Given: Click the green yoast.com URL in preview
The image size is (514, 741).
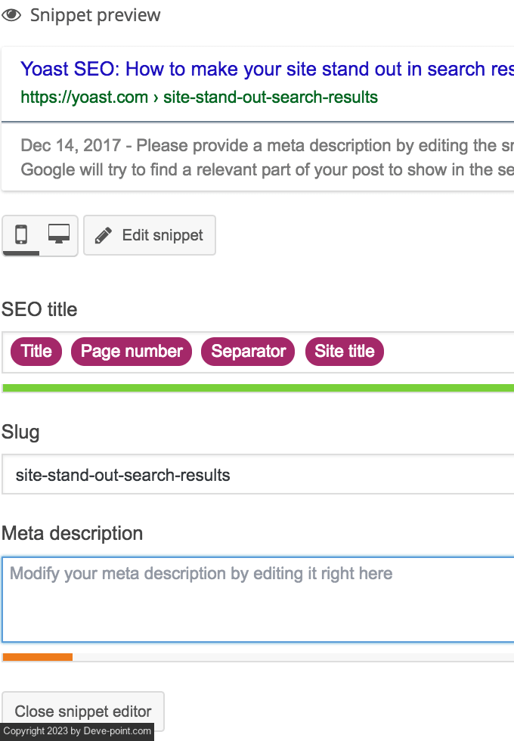Looking at the screenshot, I should 199,98.
